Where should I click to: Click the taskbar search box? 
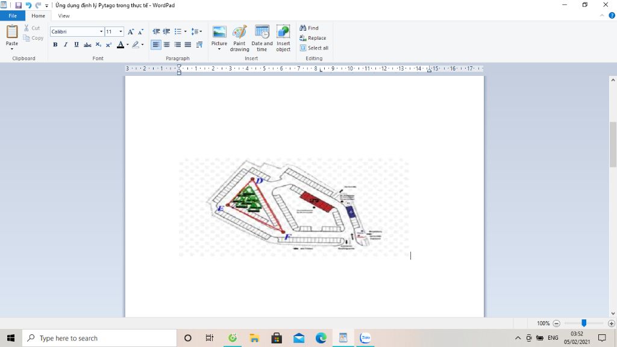99,338
